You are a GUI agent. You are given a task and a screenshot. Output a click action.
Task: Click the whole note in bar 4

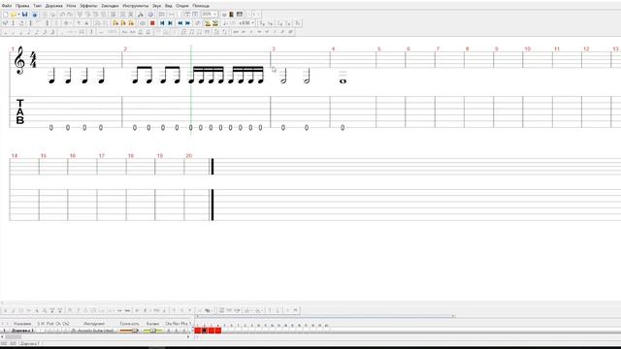343,81
